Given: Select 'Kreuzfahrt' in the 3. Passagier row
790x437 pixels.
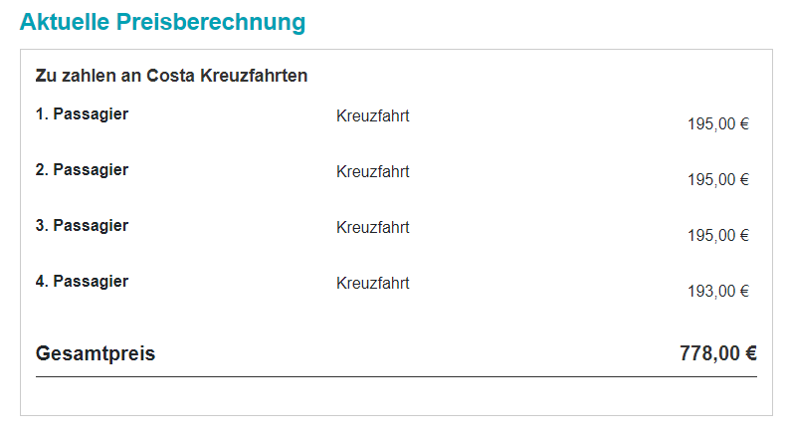Looking at the screenshot, I should pos(373,228).
